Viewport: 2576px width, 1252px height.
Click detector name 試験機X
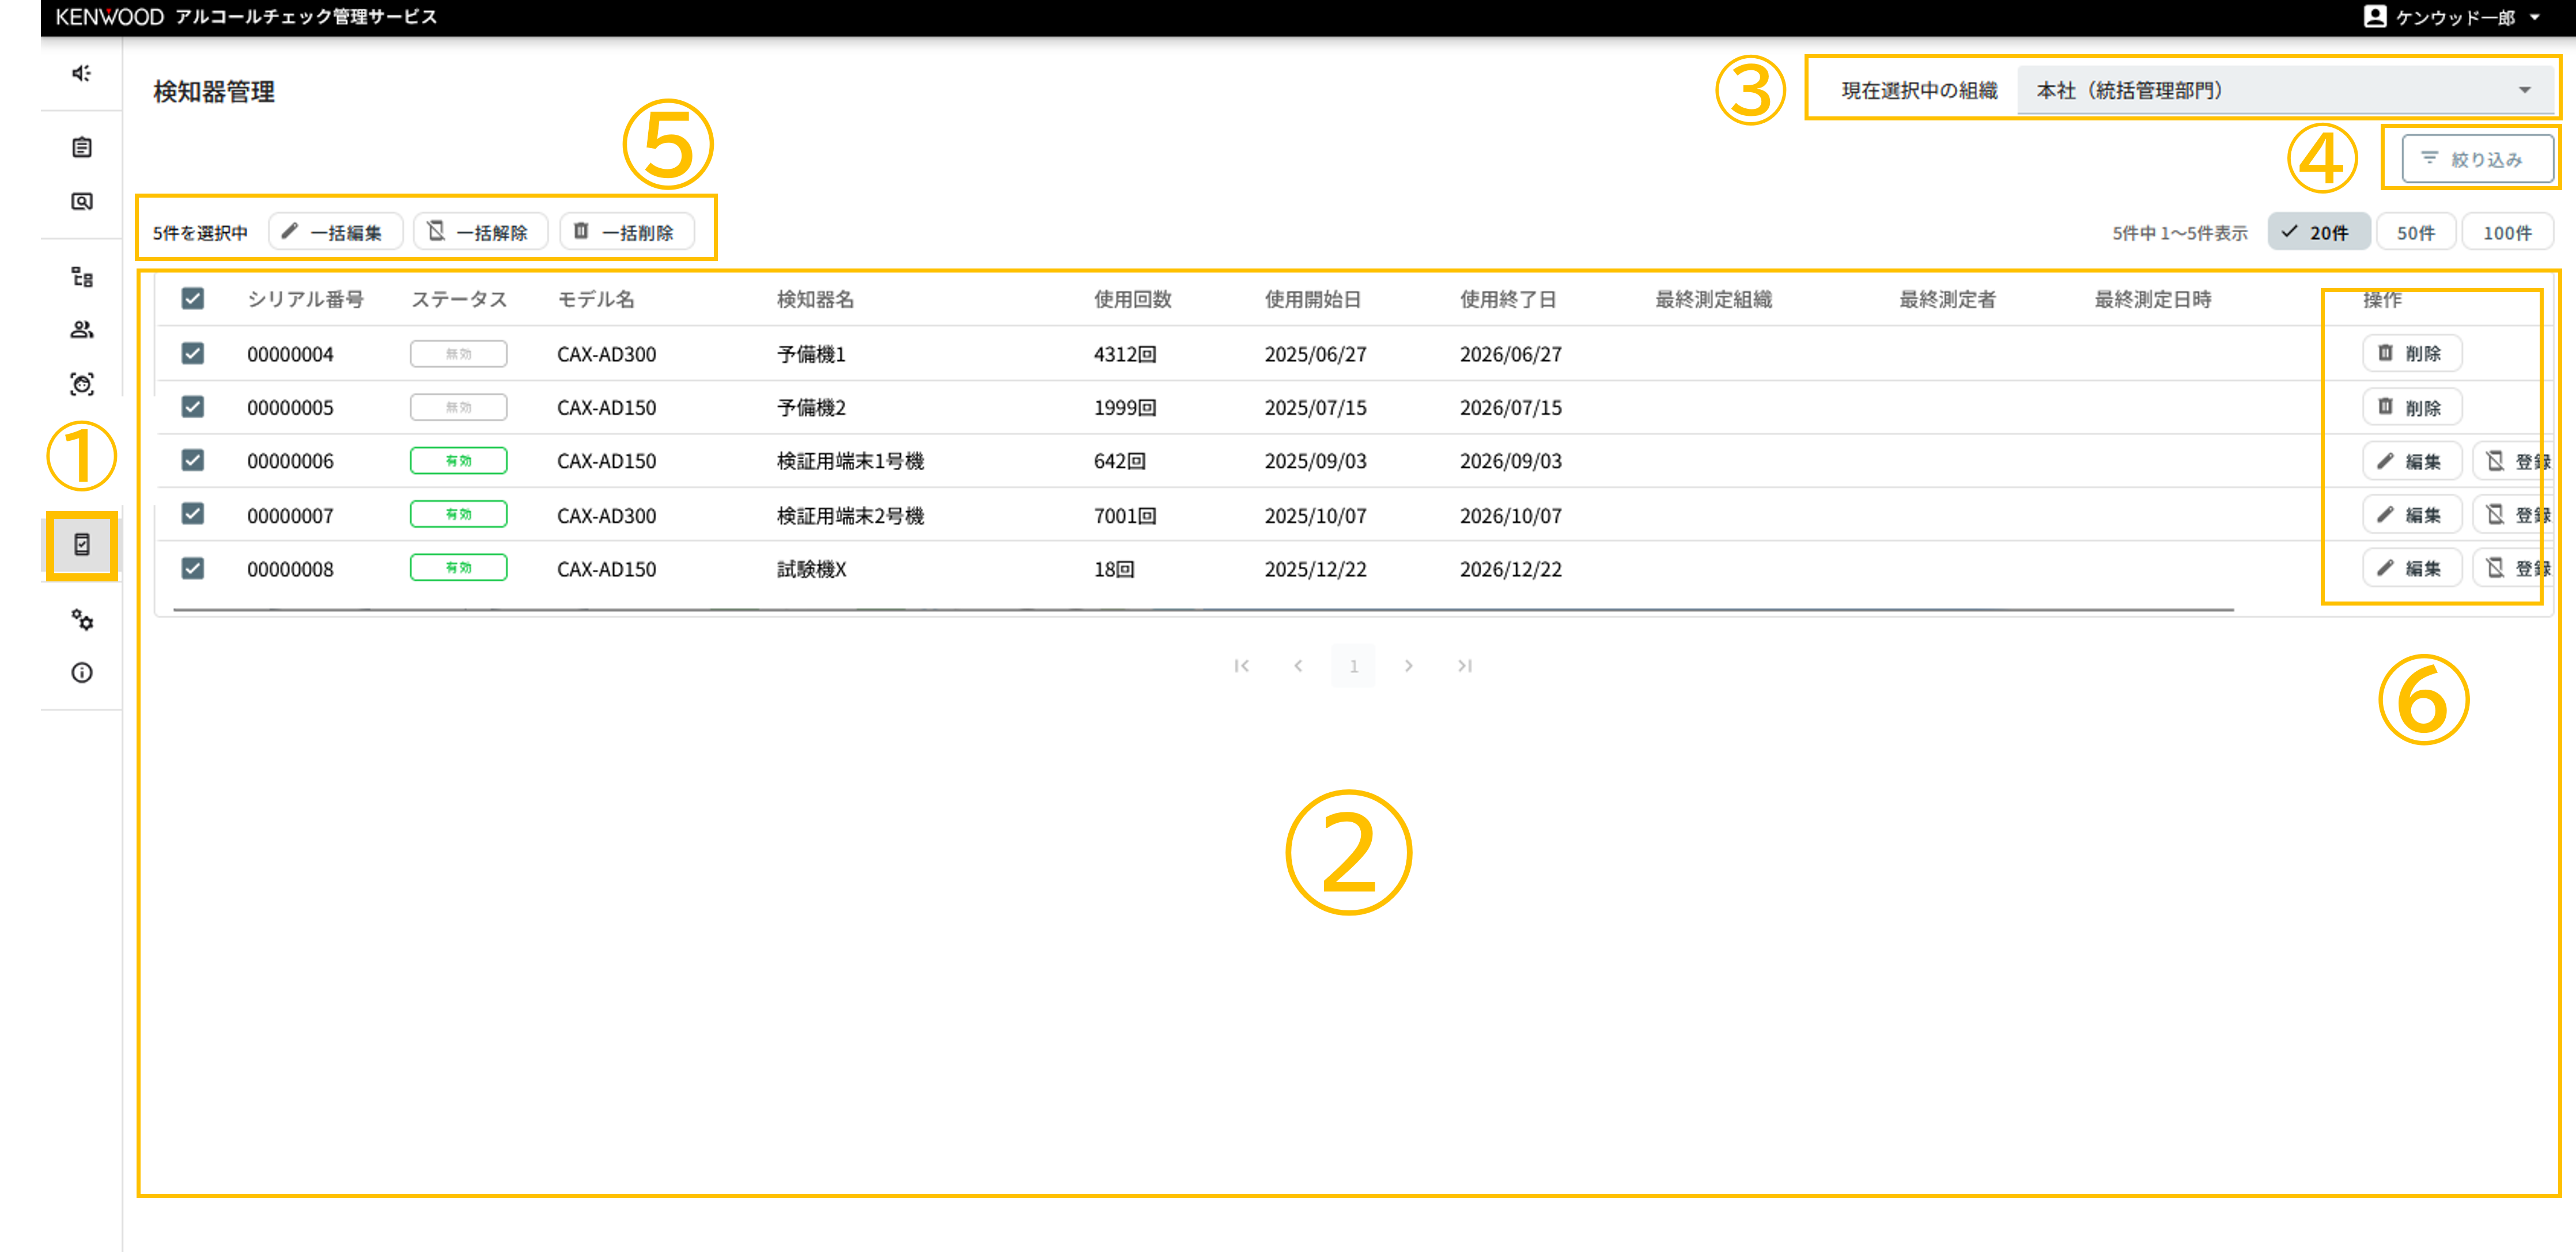[811, 569]
